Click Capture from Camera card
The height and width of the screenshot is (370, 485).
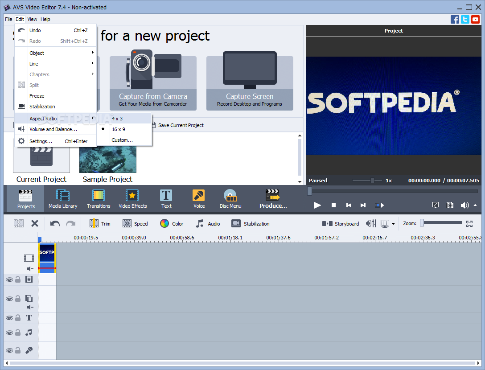coord(153,80)
